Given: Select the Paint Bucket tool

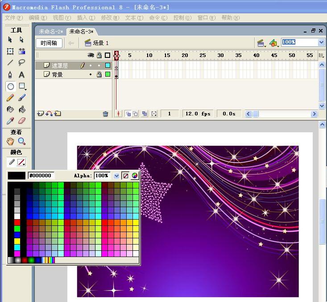Looking at the screenshot, I should click(x=22, y=109).
